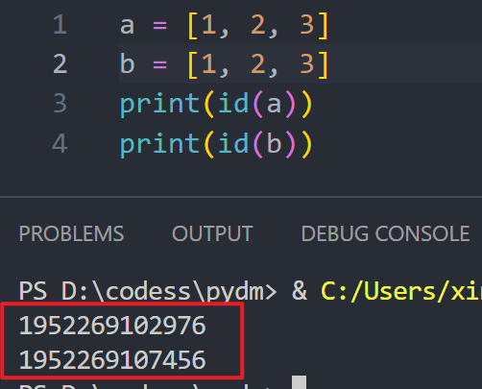Place cursor in 'b = [1, 2, 3]' line
Screen dimensions: 482x389
click(x=225, y=64)
